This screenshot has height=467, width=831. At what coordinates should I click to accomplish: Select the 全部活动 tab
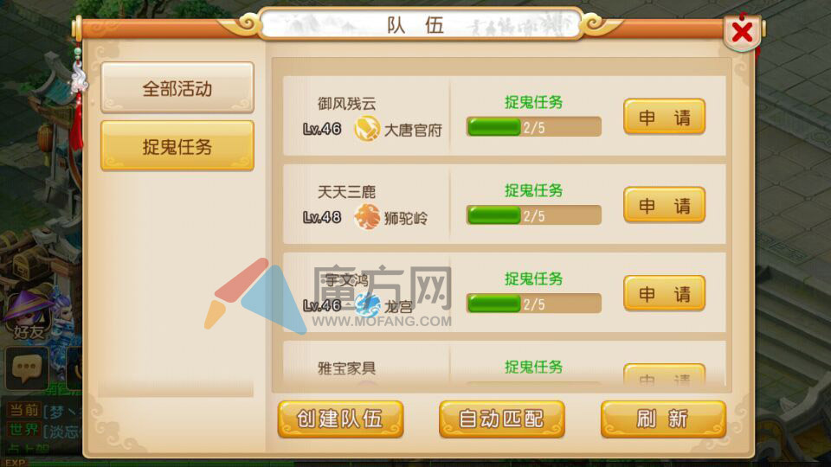[177, 88]
